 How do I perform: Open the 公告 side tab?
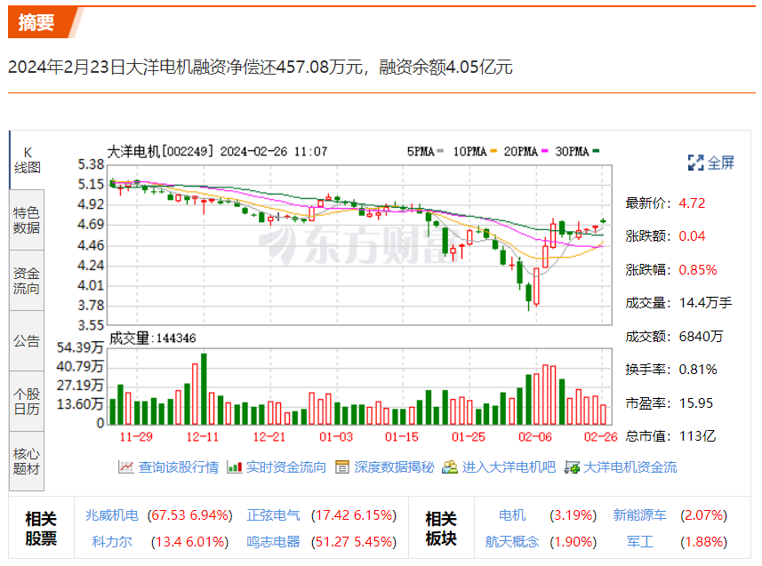point(27,340)
